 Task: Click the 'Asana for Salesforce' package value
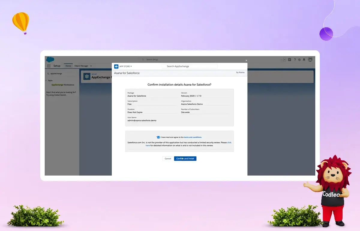(137, 96)
